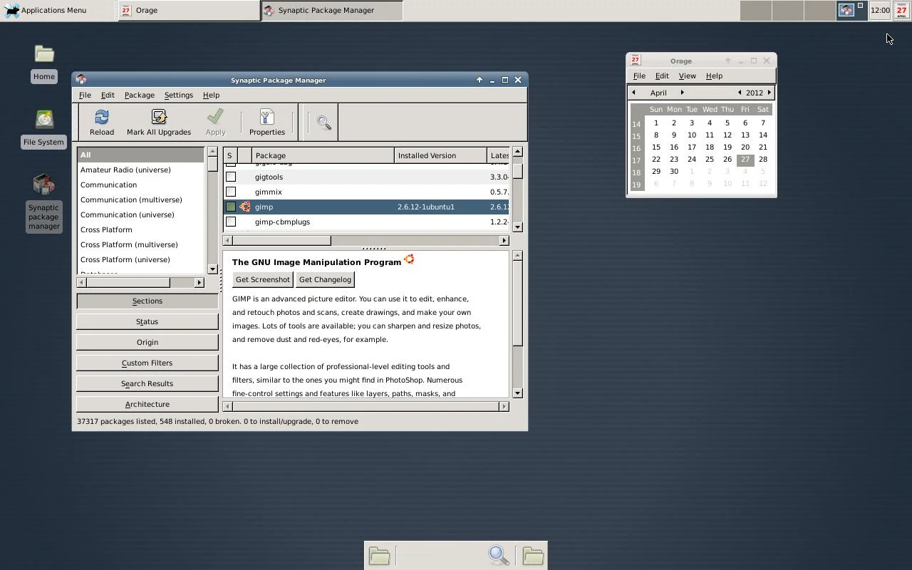Viewport: 912px width, 570px height.
Task: Open the View menu in Orage
Action: coord(687,76)
